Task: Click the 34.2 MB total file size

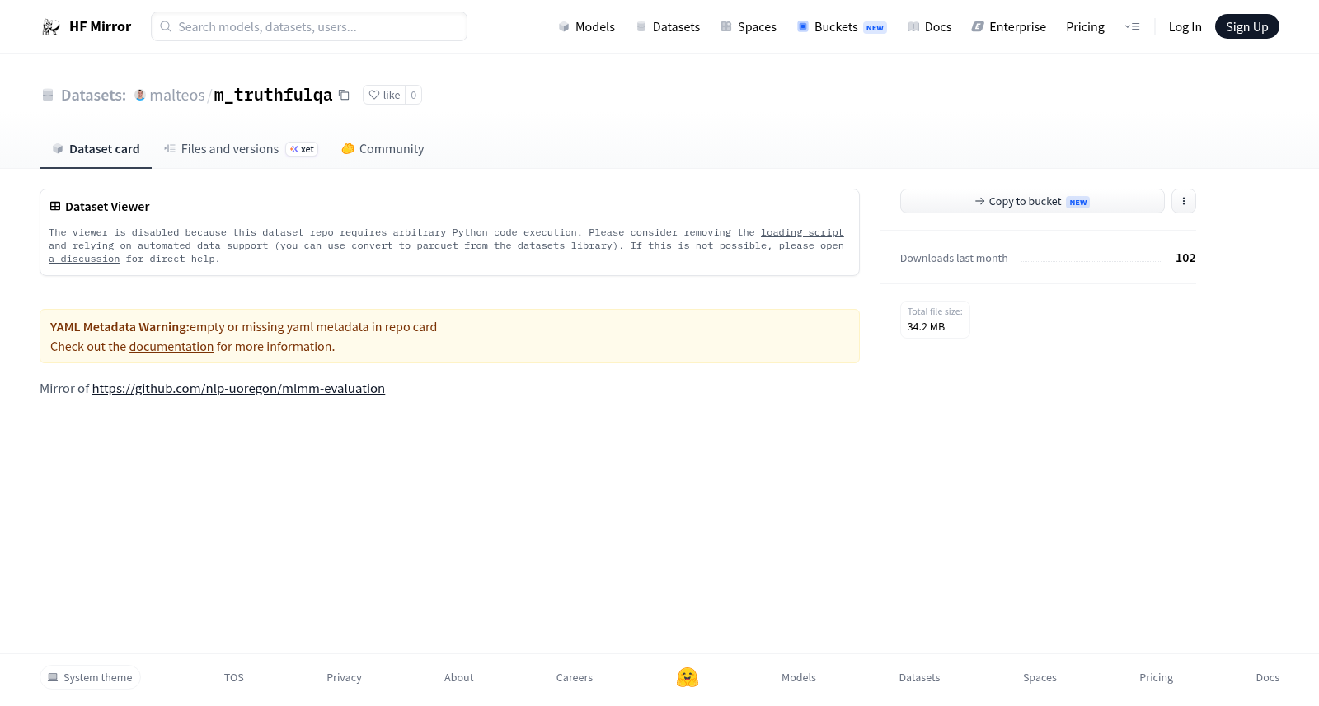Action: pyautogui.click(x=927, y=327)
